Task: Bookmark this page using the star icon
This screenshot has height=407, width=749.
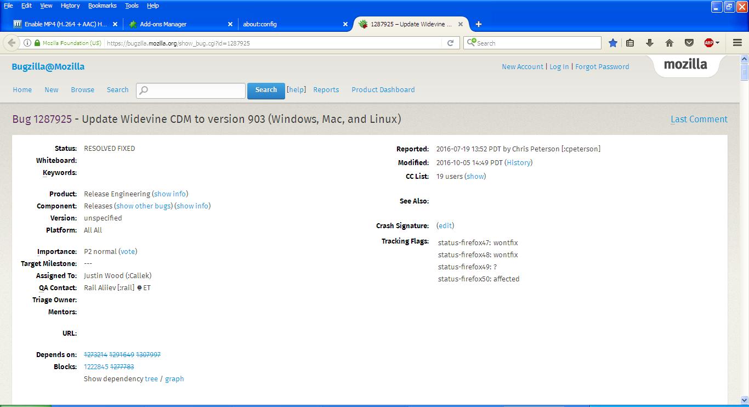Action: tap(612, 42)
